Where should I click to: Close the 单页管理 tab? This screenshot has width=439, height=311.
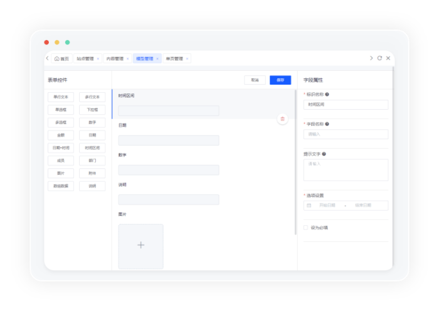tap(187, 59)
